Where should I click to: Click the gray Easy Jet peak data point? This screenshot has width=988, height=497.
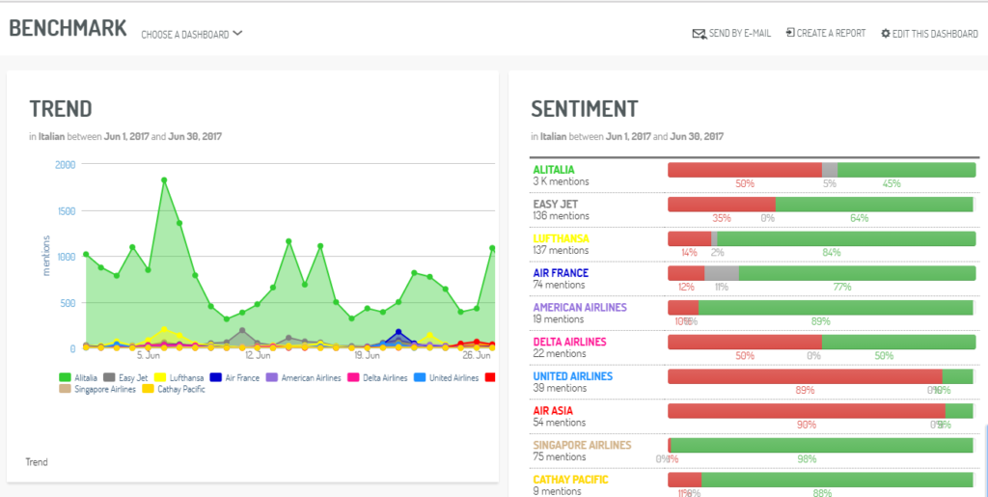coord(242,330)
